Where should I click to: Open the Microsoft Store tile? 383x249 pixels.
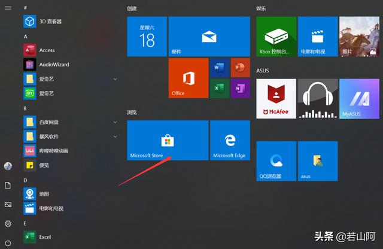[x=168, y=140]
